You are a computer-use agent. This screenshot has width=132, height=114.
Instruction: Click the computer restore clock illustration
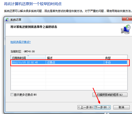(126, 29)
